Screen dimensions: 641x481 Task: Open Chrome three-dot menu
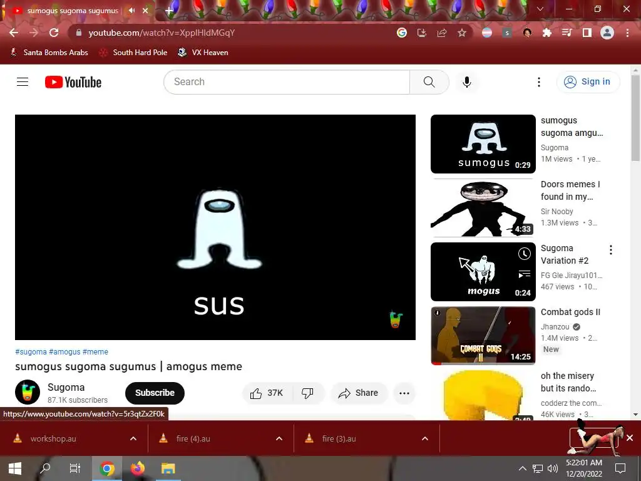tap(627, 33)
